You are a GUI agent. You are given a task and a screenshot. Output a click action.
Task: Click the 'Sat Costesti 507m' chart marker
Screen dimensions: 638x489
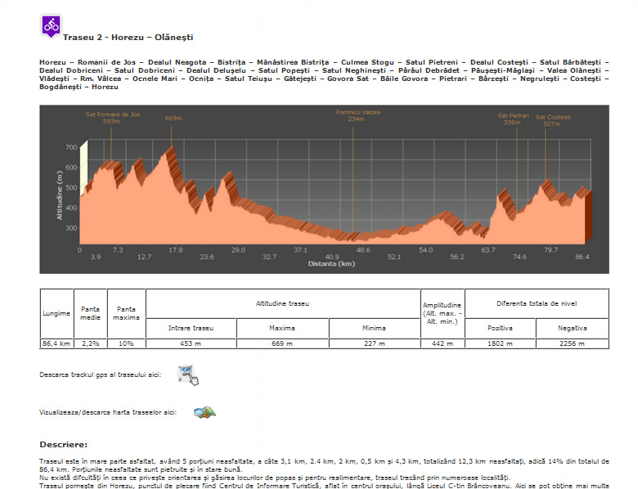tap(553, 120)
